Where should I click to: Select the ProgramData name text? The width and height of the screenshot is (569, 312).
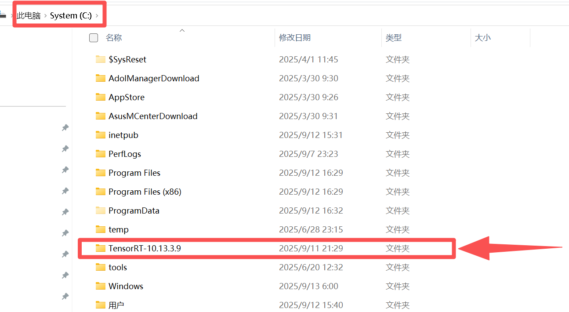click(134, 210)
